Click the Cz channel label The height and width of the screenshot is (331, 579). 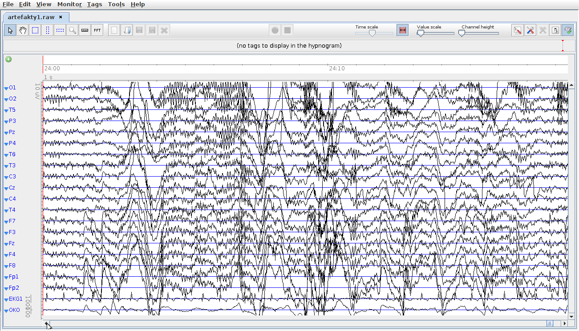tap(12, 188)
